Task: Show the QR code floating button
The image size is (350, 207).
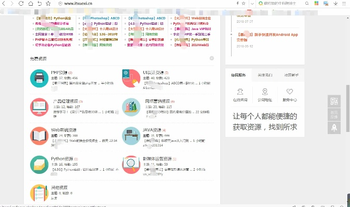Action: tap(334, 101)
